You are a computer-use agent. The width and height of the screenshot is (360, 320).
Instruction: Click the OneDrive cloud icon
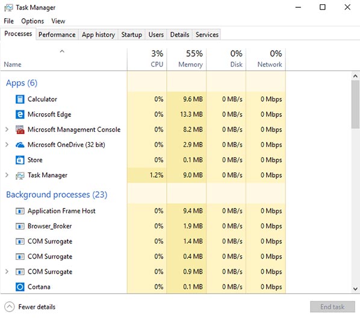click(x=20, y=145)
